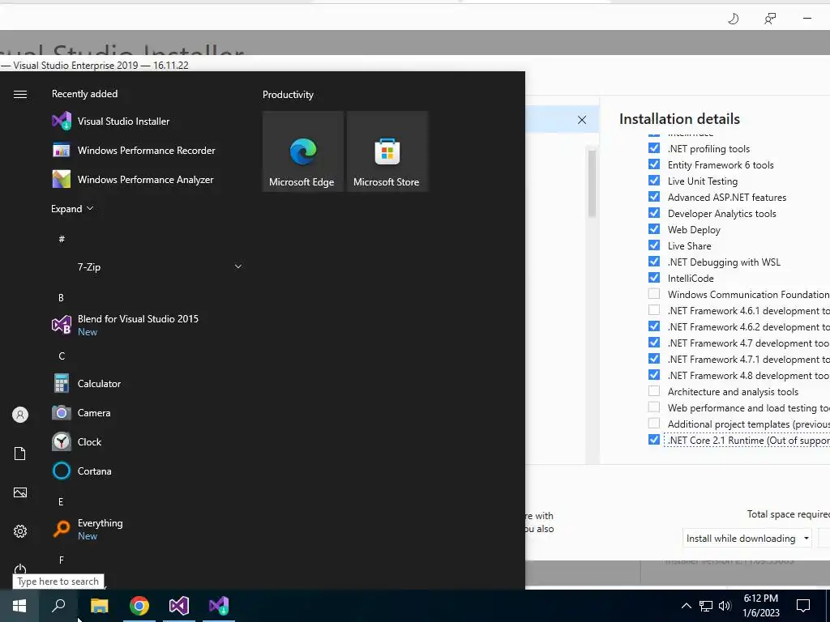The height and width of the screenshot is (622, 830).
Task: Click the installer workloads scrollbar
Action: (x=592, y=183)
